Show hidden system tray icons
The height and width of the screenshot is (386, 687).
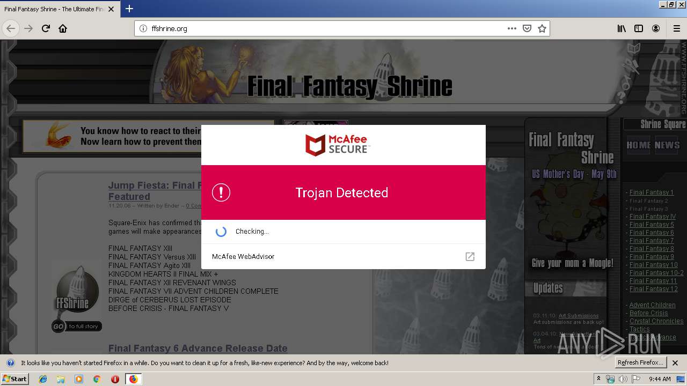599,379
